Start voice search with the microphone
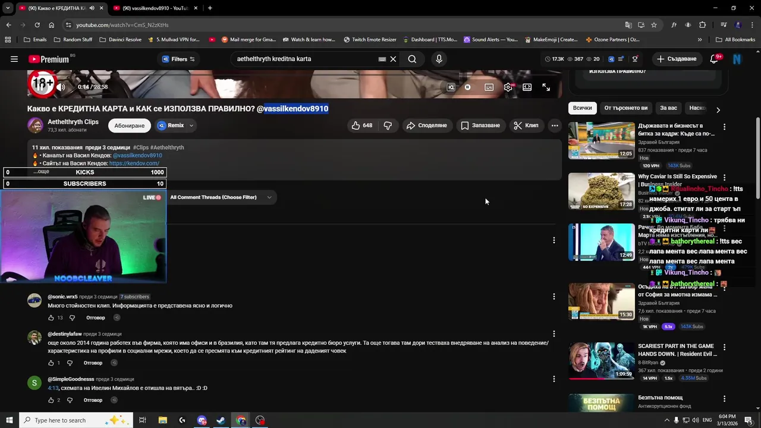761x428 pixels. tap(439, 59)
